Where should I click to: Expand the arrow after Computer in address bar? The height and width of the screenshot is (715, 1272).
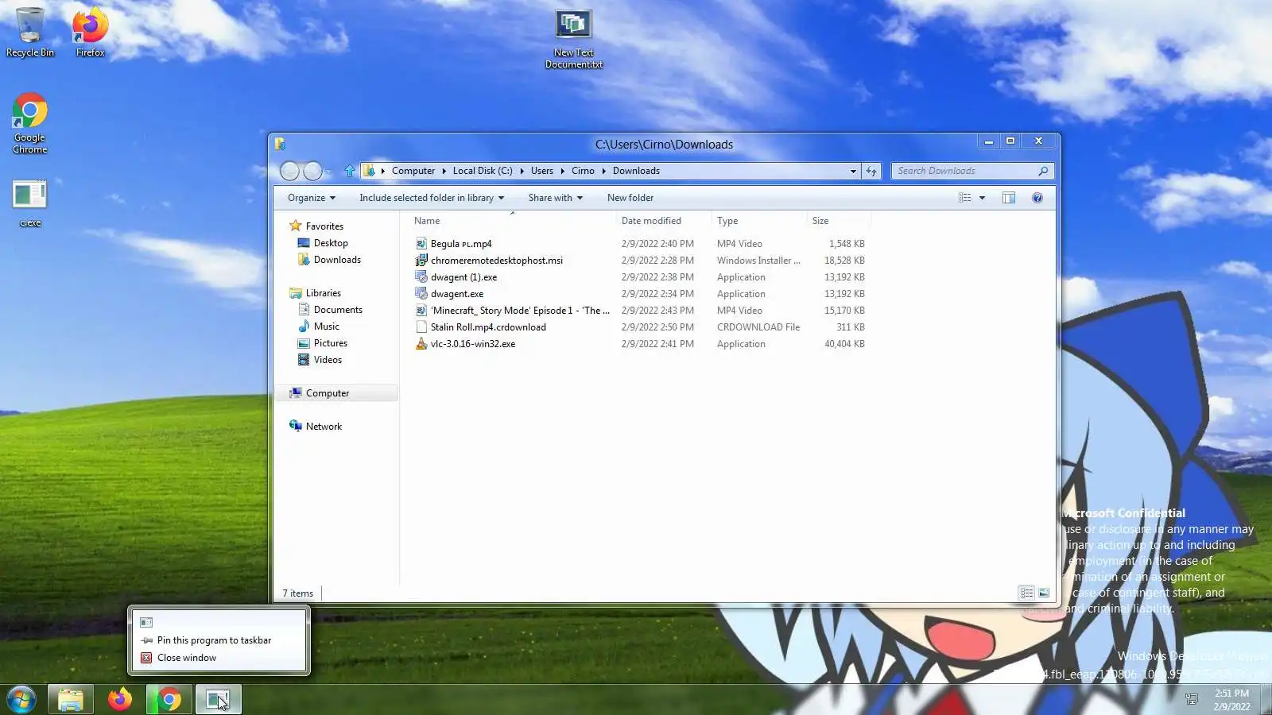click(444, 171)
